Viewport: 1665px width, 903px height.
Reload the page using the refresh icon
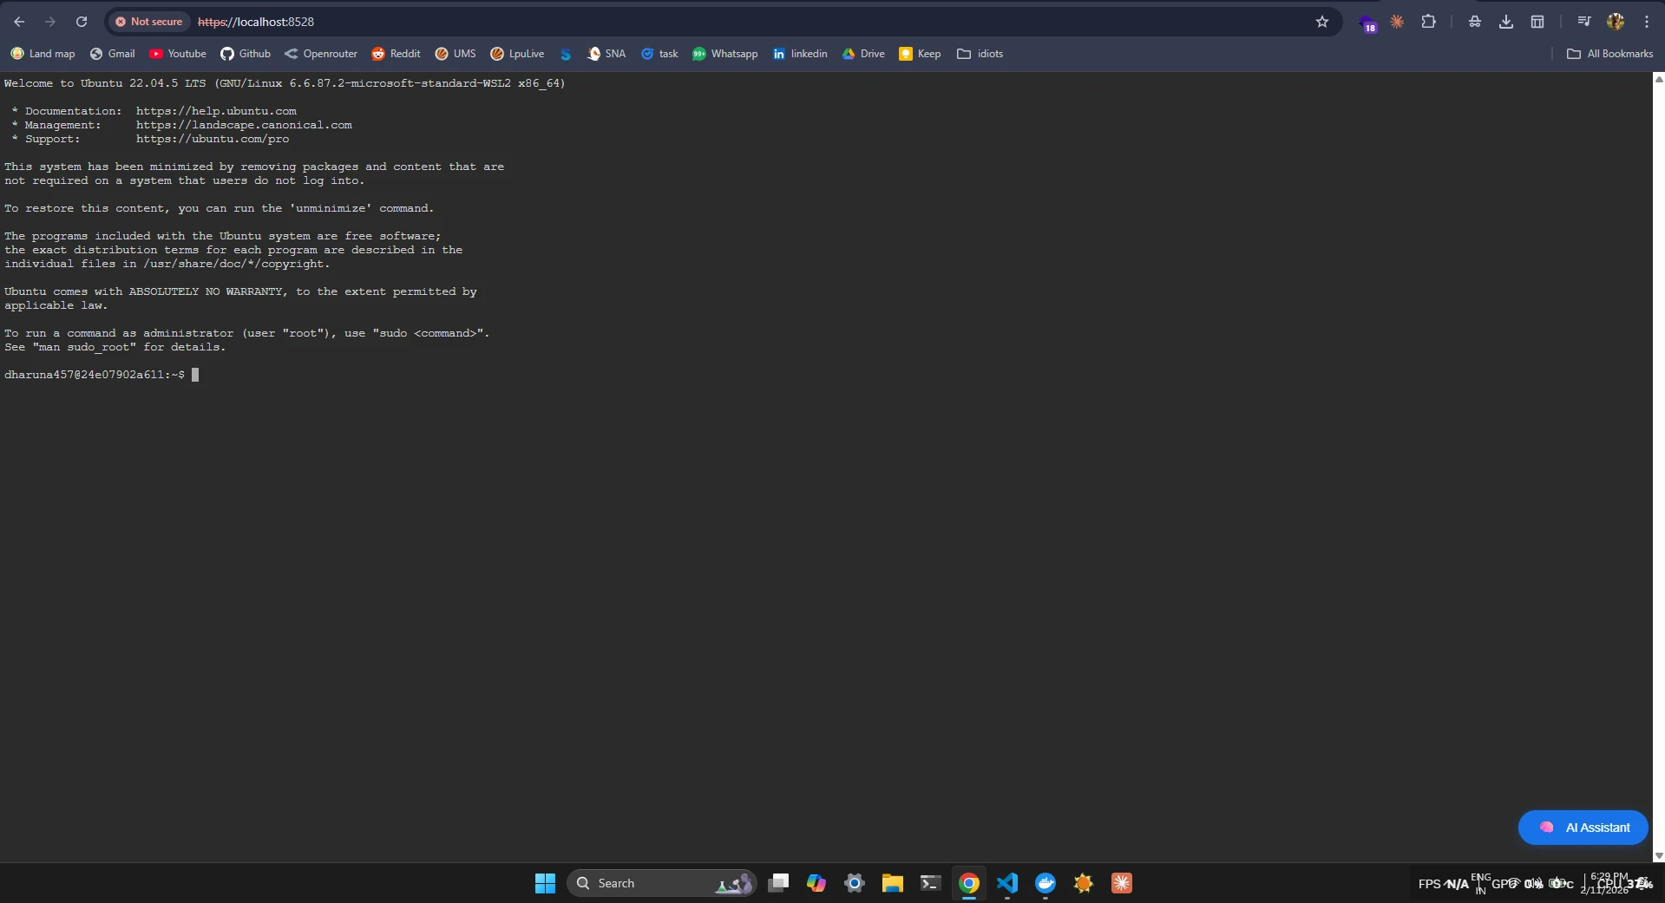(82, 22)
